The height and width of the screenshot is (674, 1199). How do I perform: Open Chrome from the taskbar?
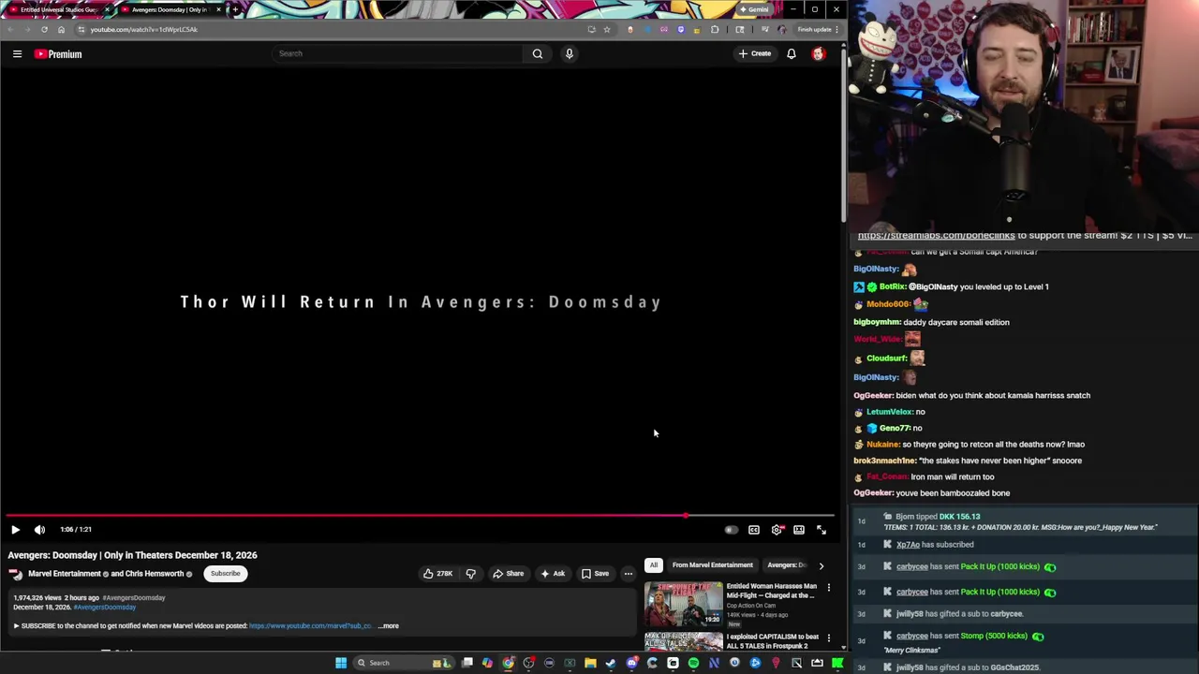(x=508, y=663)
